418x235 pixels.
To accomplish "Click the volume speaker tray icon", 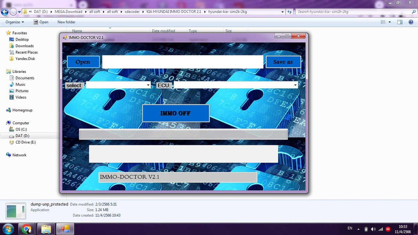I will (x=373, y=229).
